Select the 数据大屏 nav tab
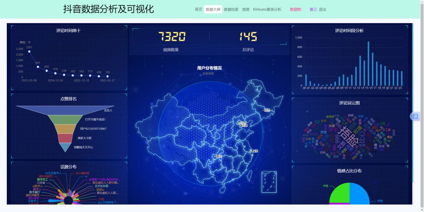 pos(213,9)
